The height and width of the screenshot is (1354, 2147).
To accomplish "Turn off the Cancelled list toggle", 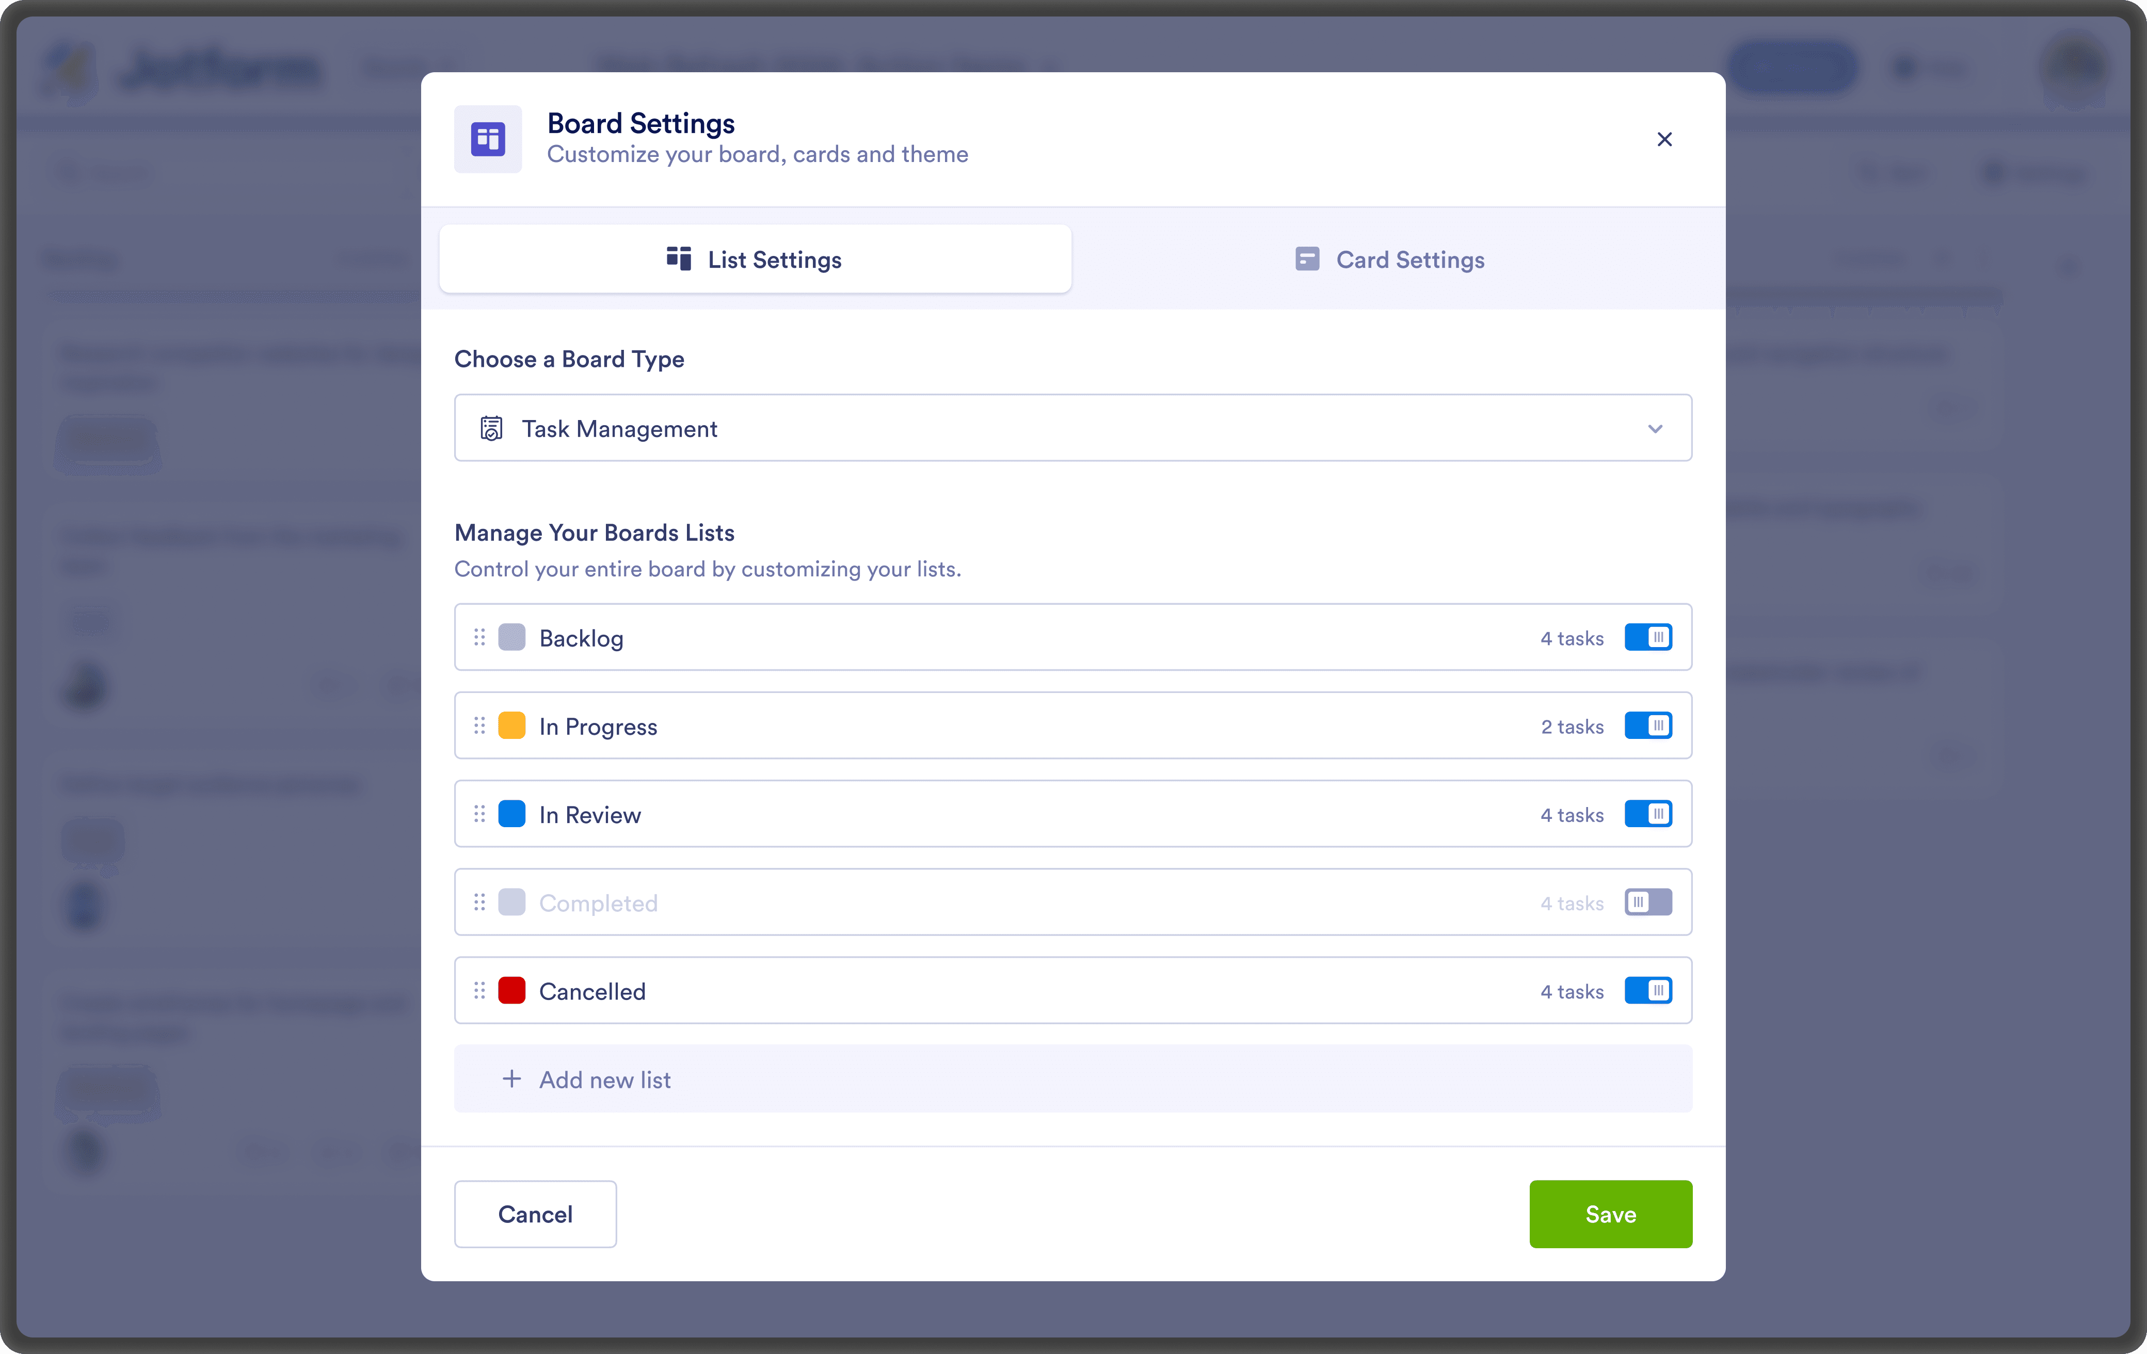I will tap(1648, 990).
